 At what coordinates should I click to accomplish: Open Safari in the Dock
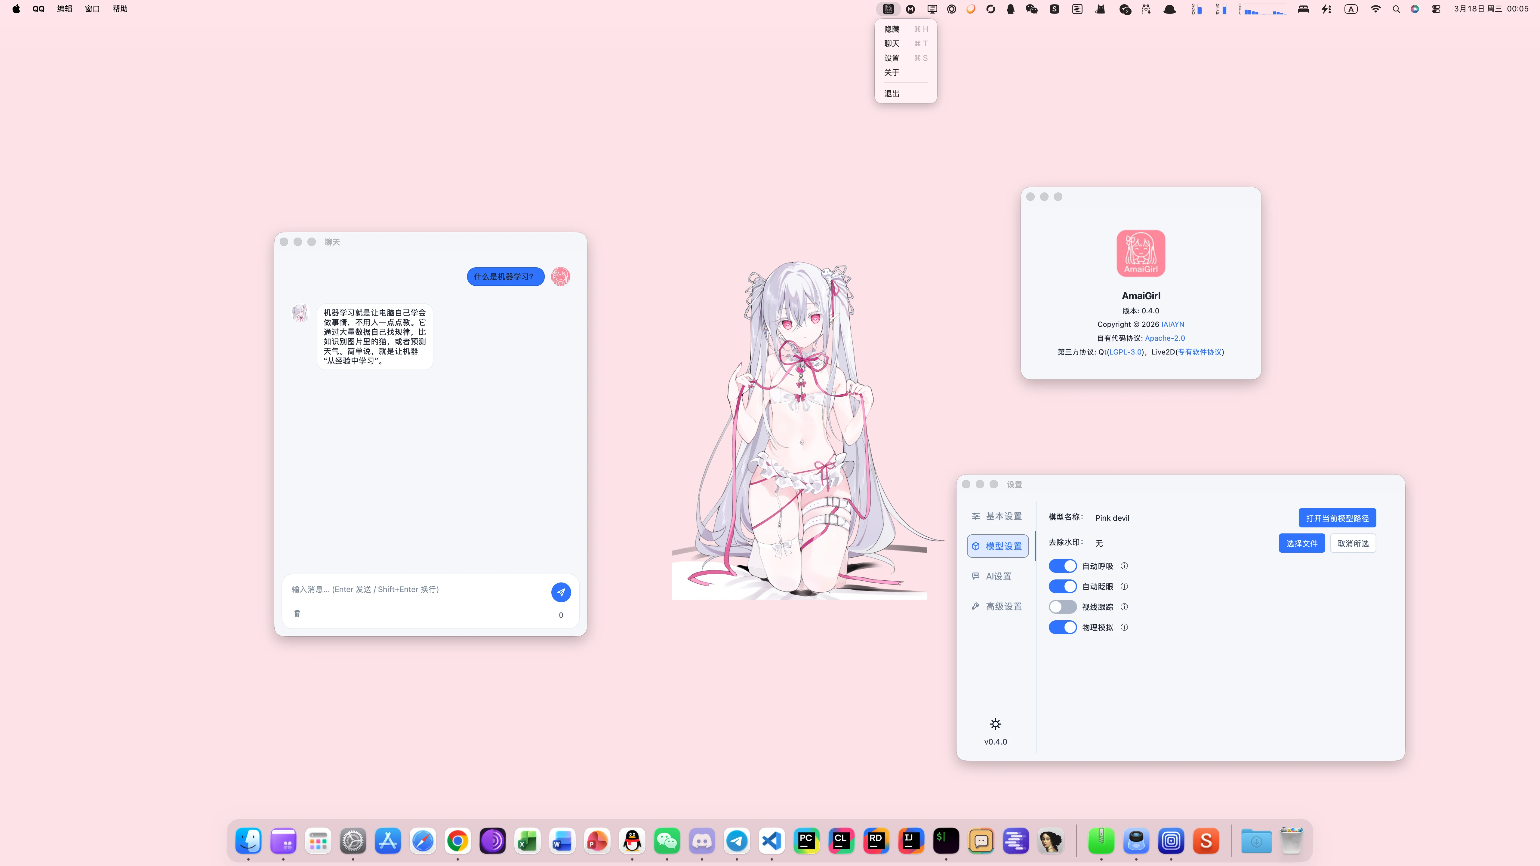[423, 841]
